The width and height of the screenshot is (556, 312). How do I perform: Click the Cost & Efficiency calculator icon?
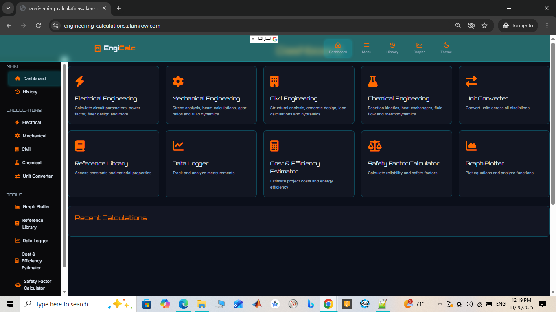275,146
